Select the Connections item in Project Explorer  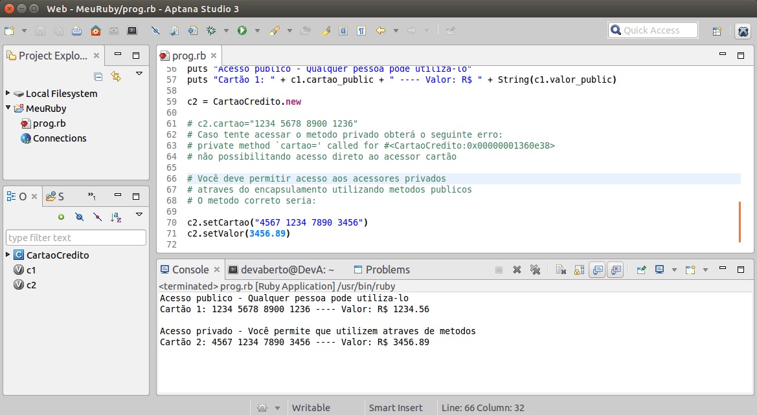[59, 138]
